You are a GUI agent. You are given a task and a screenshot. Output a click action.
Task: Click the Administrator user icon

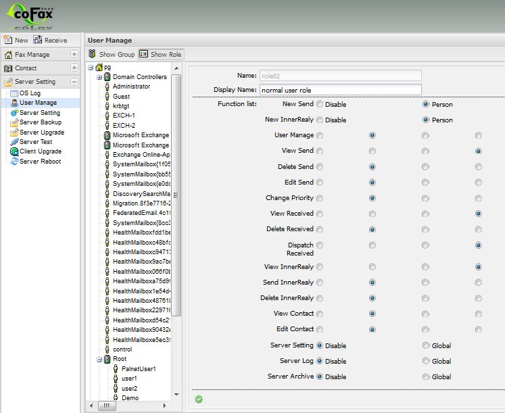point(107,87)
